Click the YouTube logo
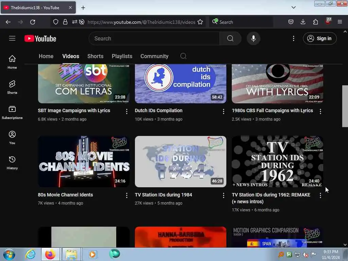Screen dimensions: 348x261 40,39
